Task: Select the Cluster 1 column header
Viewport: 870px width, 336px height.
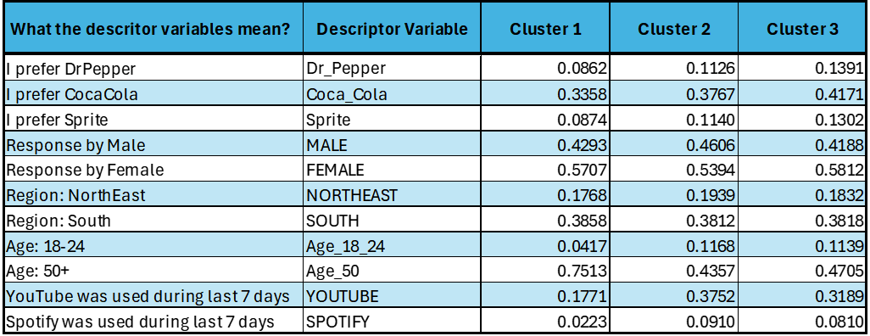Action: [545, 29]
